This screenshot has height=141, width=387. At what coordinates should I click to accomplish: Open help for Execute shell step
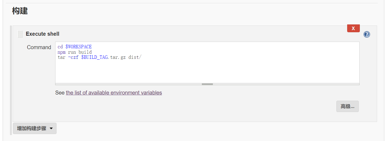point(367,34)
